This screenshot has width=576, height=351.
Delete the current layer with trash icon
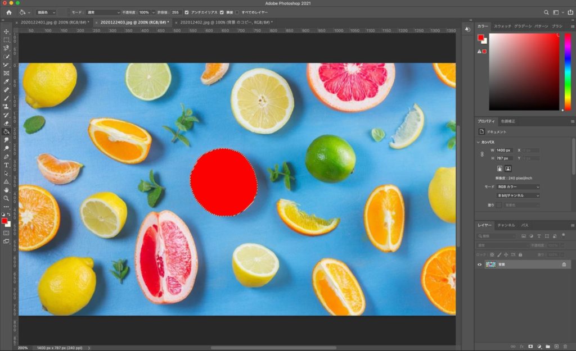pyautogui.click(x=565, y=347)
